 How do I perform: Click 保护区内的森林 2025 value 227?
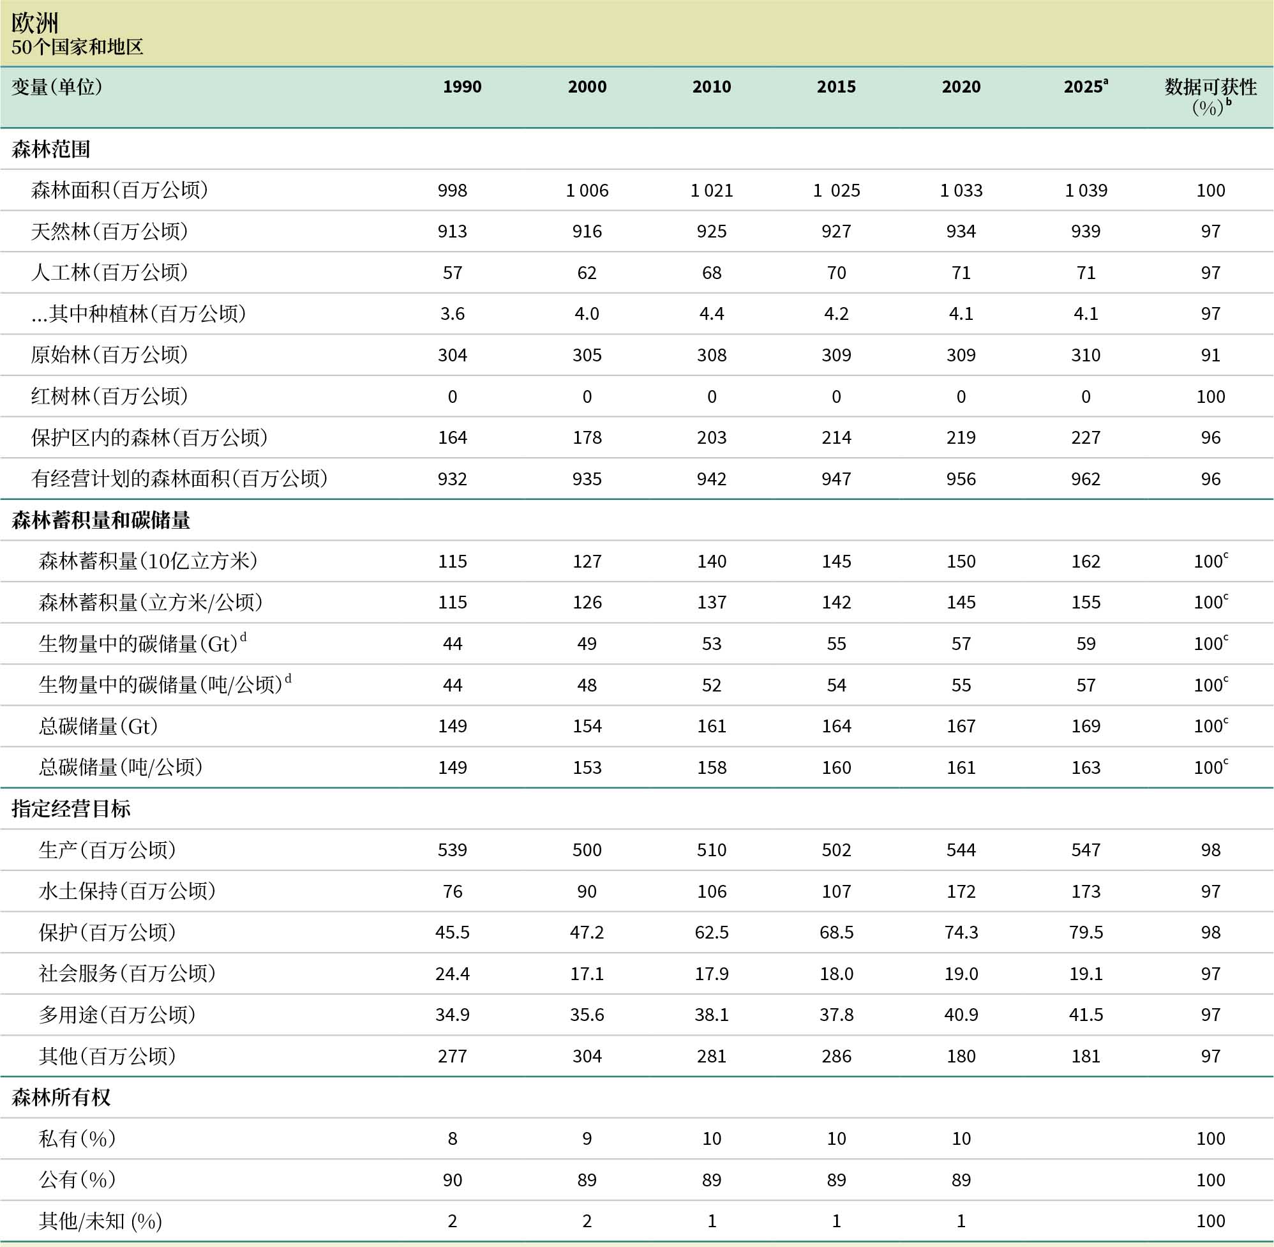pos(1085,437)
